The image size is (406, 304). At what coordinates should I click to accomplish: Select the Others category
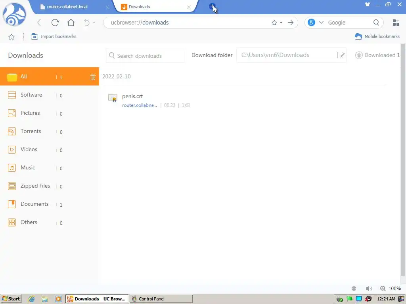pos(50,222)
